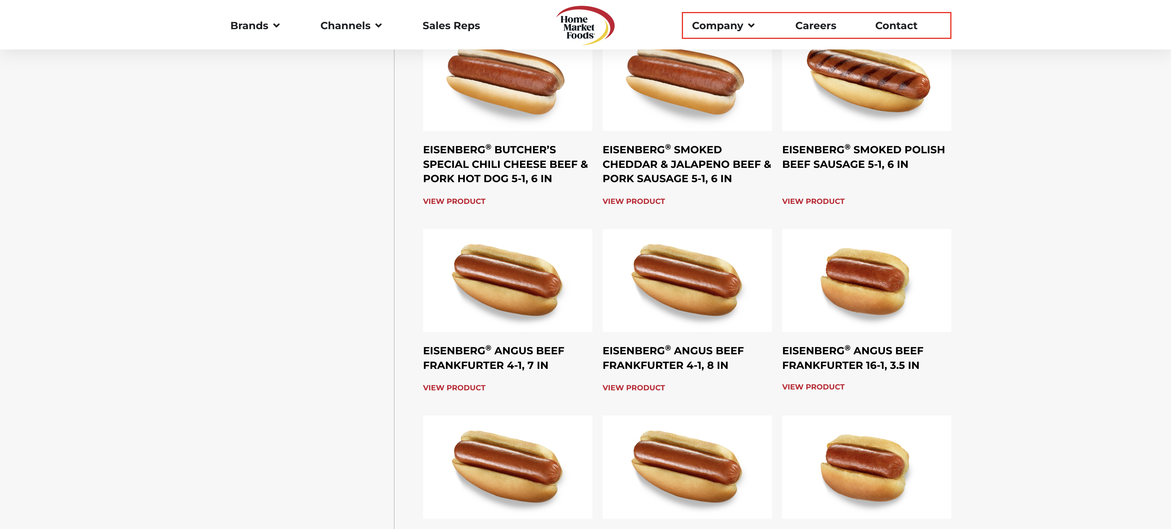Click the Butcher's Special Chili Cheese title
The height and width of the screenshot is (529, 1171).
pyautogui.click(x=505, y=164)
